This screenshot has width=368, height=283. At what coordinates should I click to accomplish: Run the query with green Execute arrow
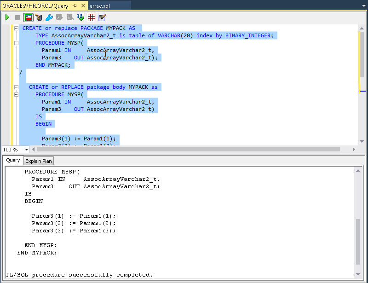7,17
